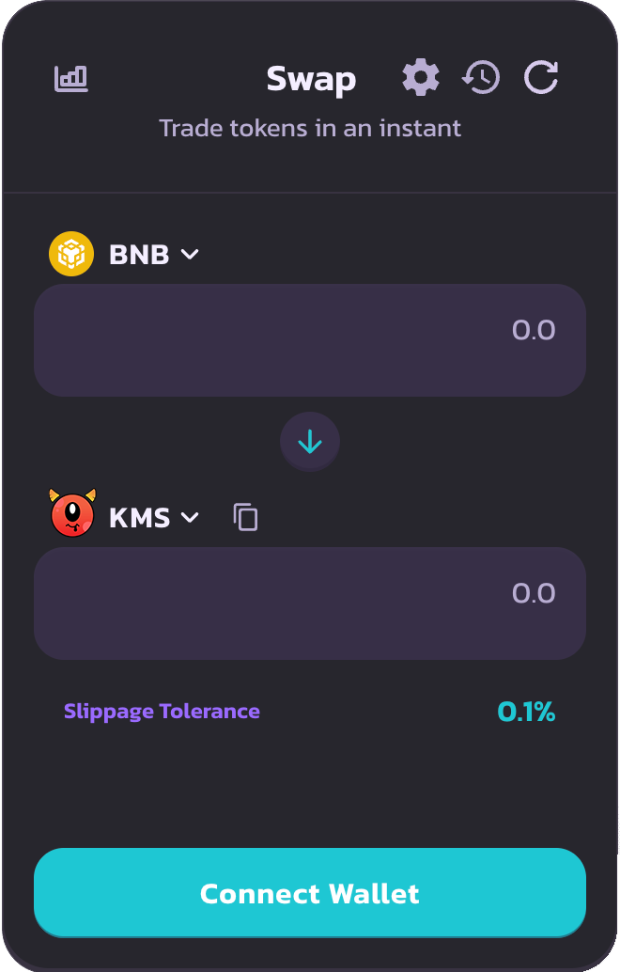
Task: Click the red KMS monster logo
Action: [x=72, y=513]
